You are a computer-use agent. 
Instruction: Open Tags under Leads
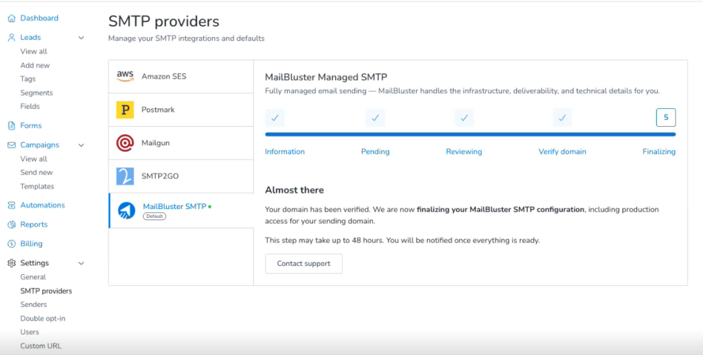coord(27,79)
